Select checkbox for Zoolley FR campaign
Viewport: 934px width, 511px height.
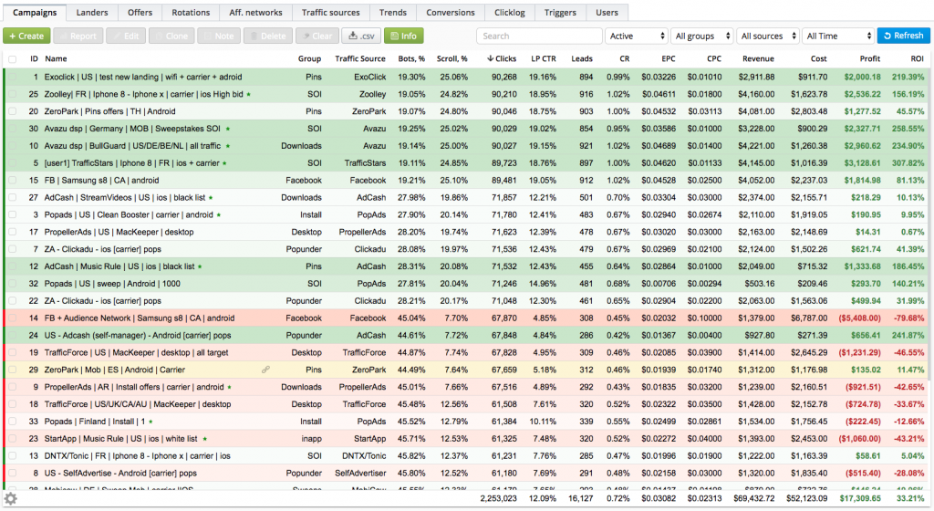13,94
